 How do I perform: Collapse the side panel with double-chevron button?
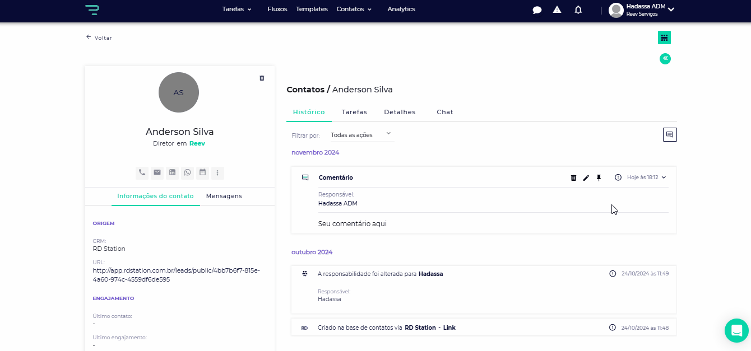tap(665, 59)
